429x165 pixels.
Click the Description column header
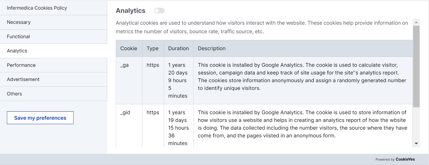pos(212,48)
